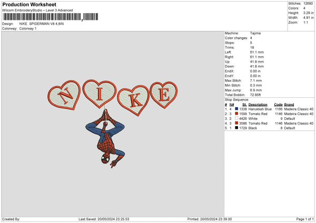Click the Min Stitch value 0.3 mm
The image size is (316, 223).
tap(256, 85)
